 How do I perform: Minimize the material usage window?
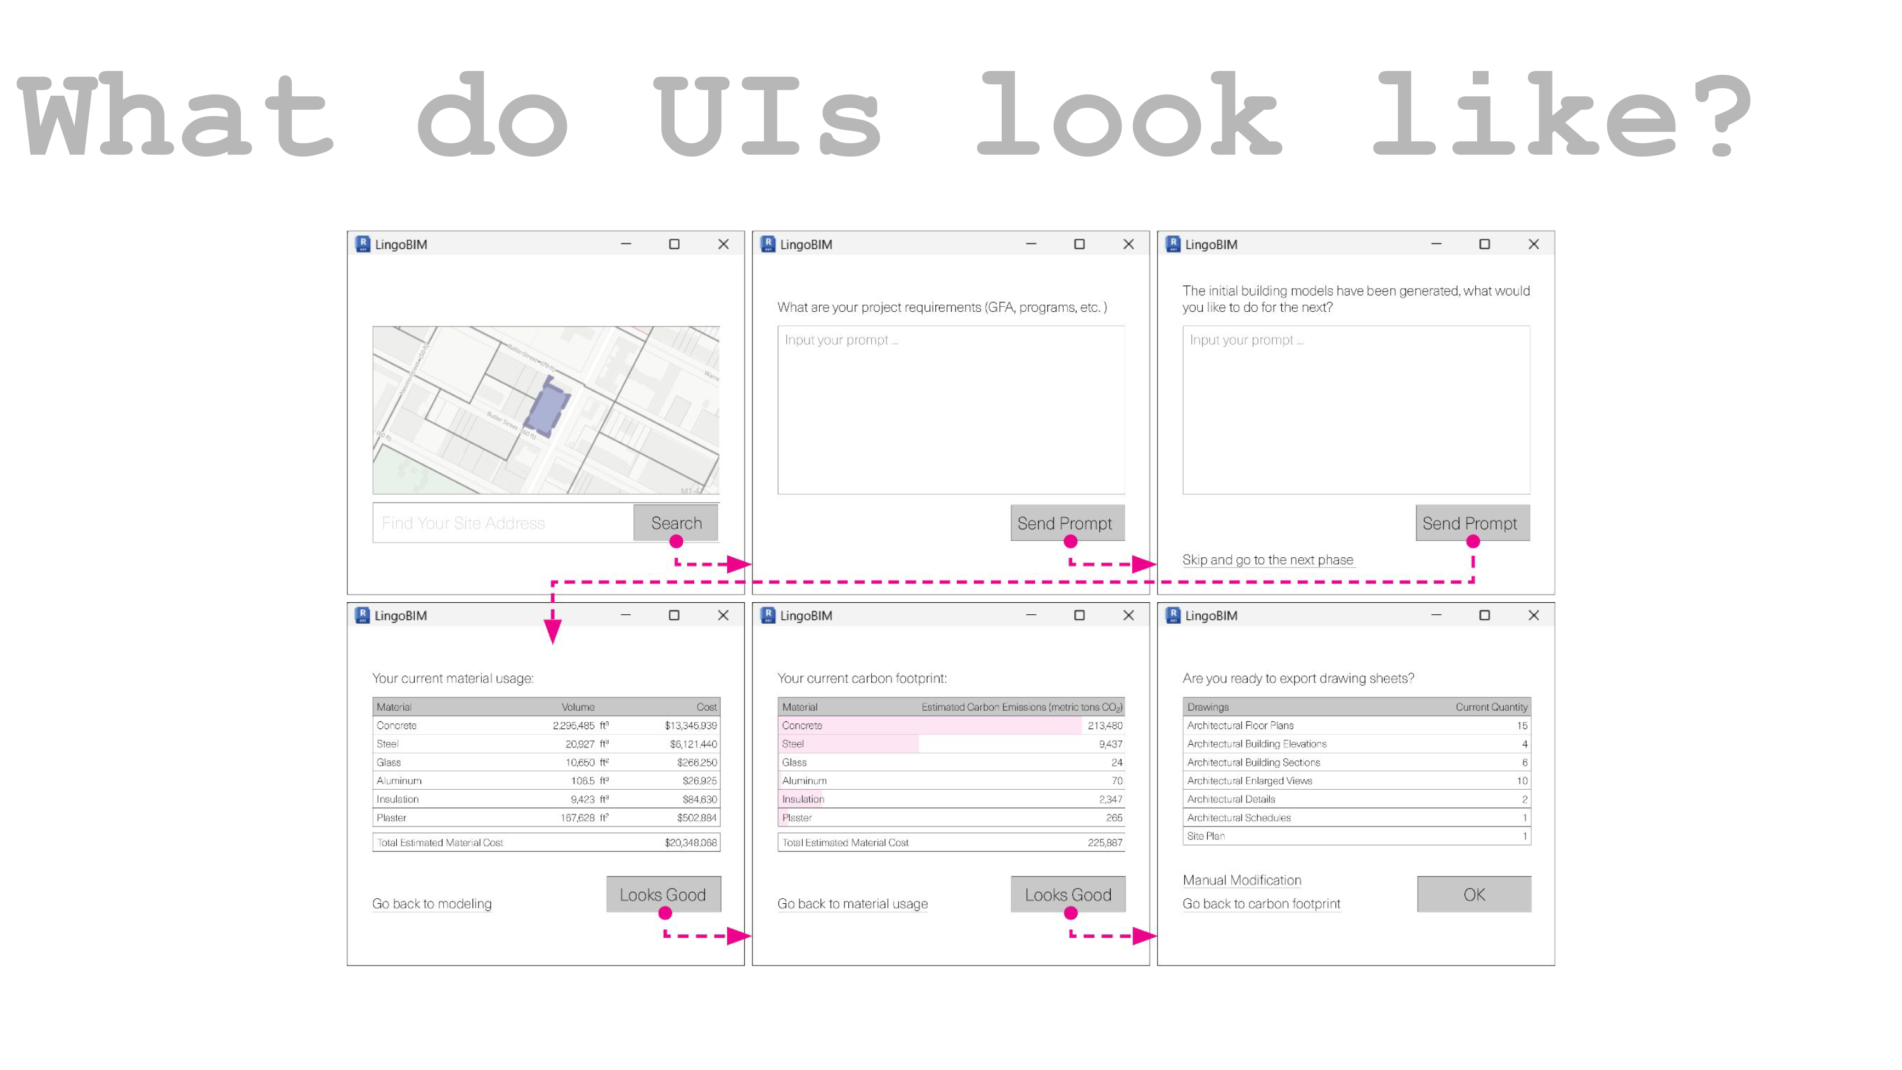click(x=625, y=615)
